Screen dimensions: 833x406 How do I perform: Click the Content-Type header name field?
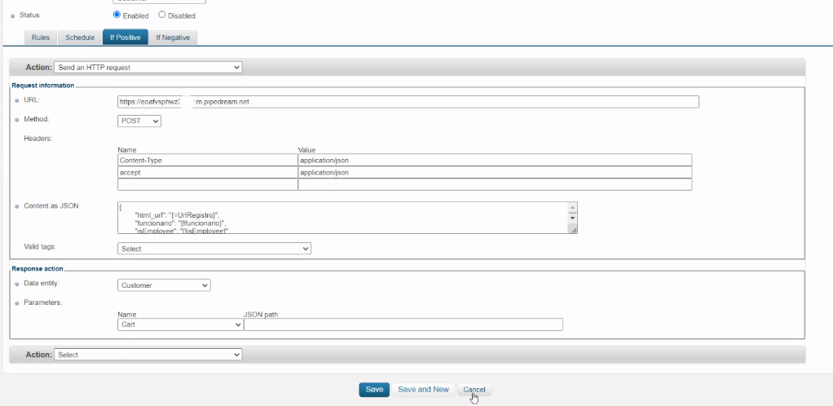(x=207, y=161)
